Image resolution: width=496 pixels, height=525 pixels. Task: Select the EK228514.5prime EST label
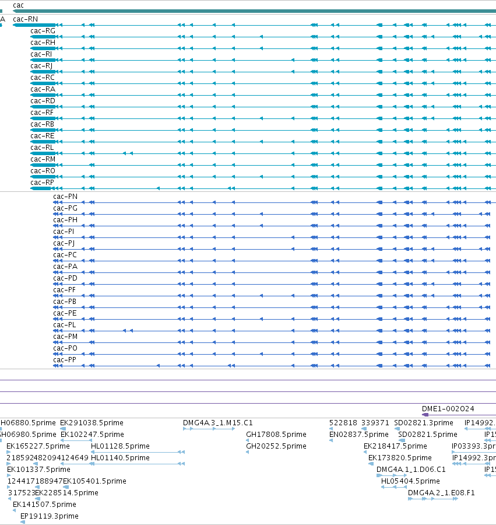tap(66, 493)
